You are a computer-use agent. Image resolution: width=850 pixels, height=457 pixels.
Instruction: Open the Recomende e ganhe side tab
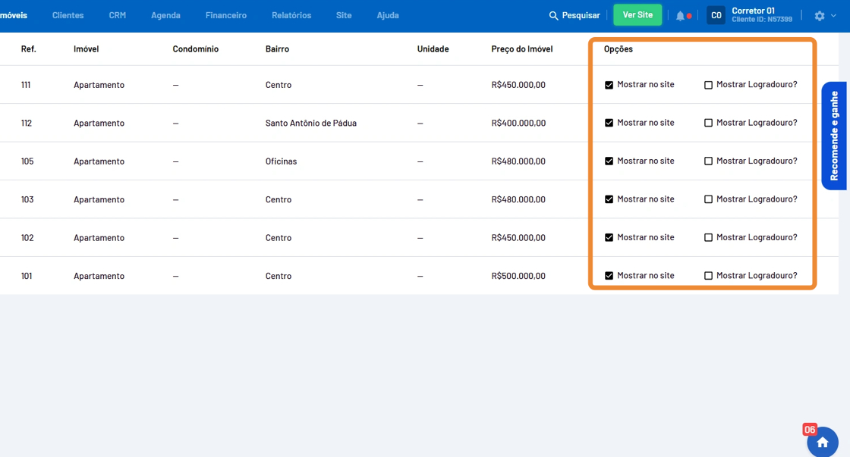click(834, 136)
